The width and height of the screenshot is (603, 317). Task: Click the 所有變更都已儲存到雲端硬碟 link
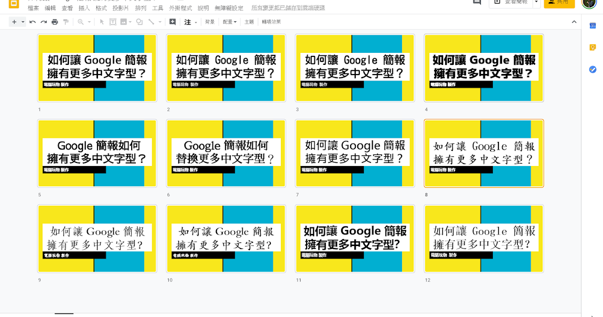[x=287, y=8]
